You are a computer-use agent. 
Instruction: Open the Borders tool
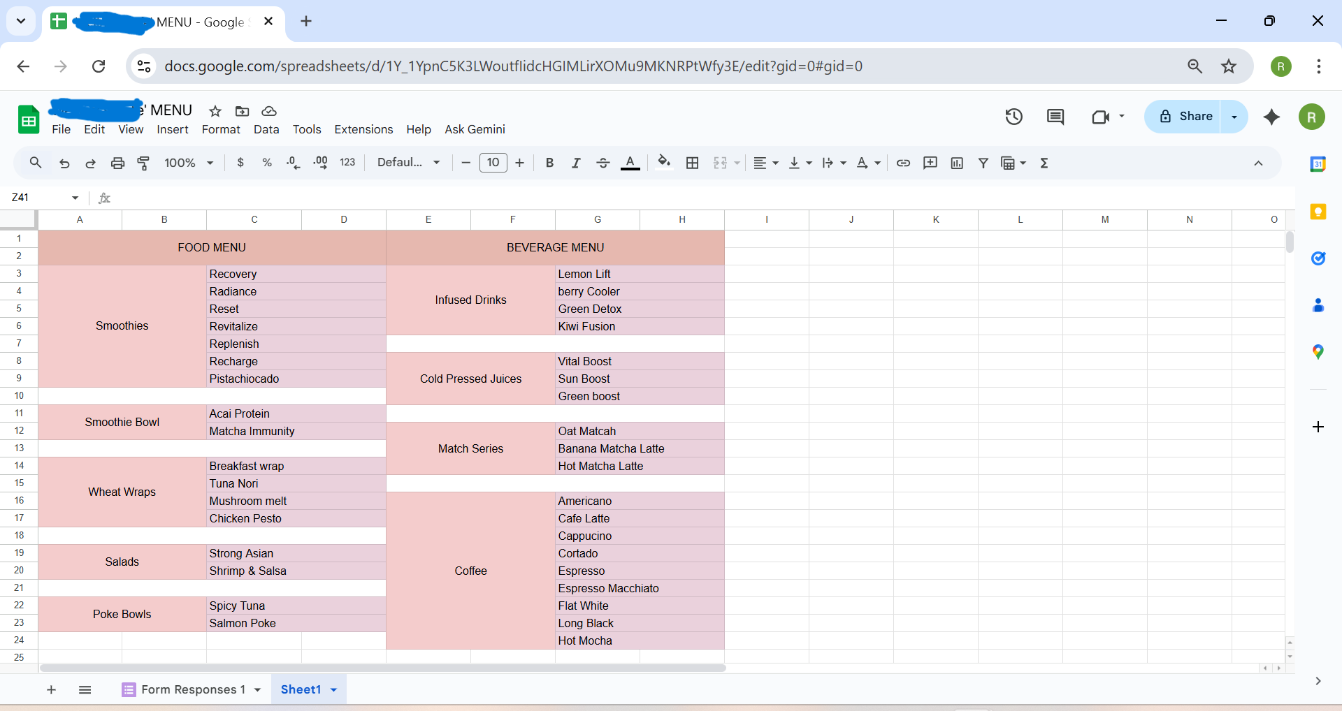click(x=693, y=163)
